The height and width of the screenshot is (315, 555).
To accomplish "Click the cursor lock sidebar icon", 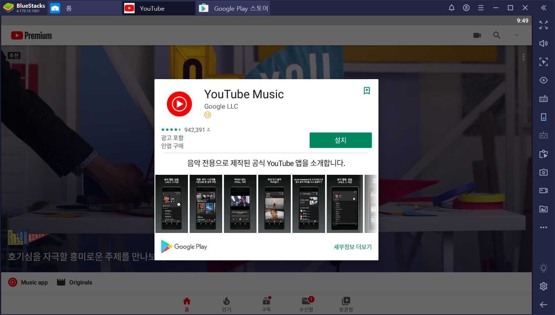I will [x=544, y=62].
